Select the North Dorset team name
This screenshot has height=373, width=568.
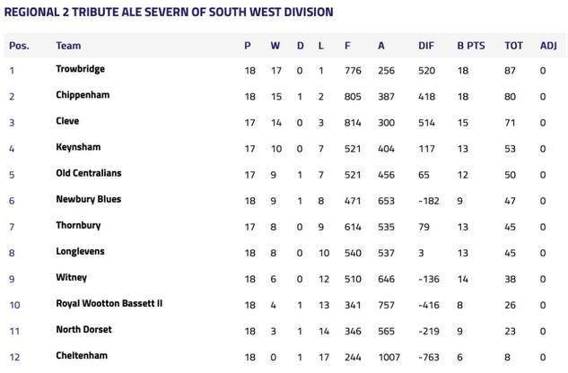point(83,330)
